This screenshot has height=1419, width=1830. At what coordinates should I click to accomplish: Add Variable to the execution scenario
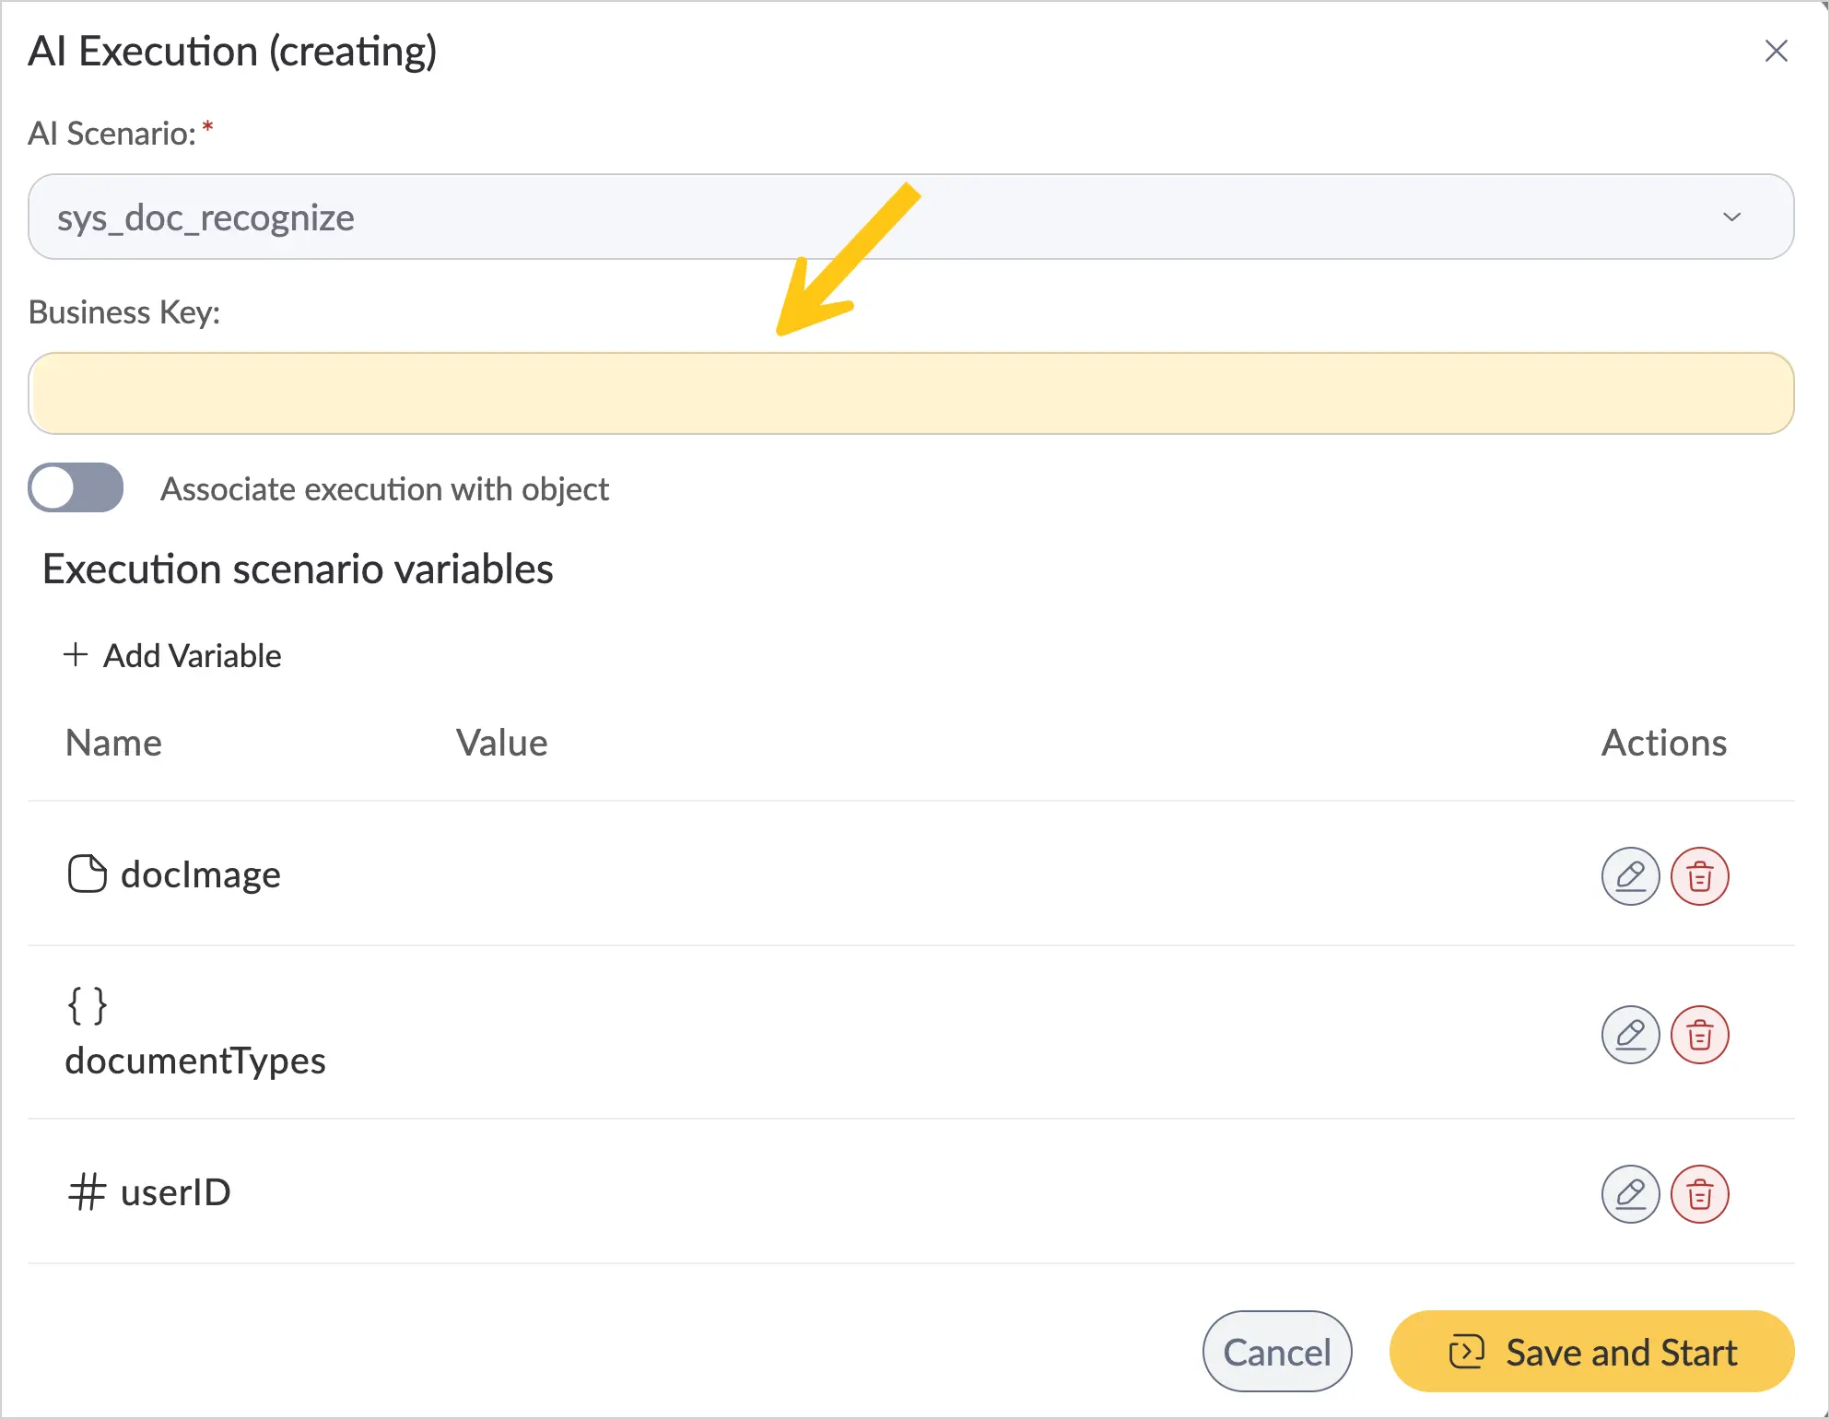pos(172,655)
